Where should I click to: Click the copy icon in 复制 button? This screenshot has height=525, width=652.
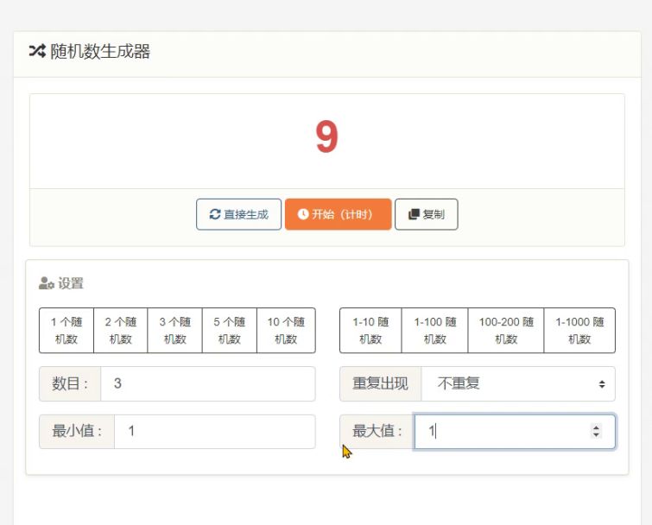[414, 215]
